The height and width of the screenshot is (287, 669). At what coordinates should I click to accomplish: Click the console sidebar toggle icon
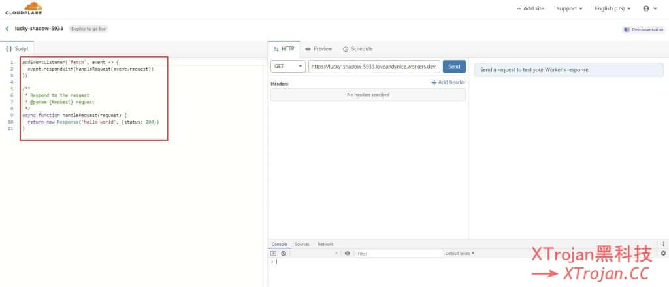[x=274, y=253]
